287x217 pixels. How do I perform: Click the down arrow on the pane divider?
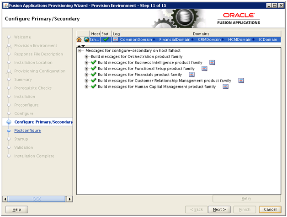click(83, 46)
